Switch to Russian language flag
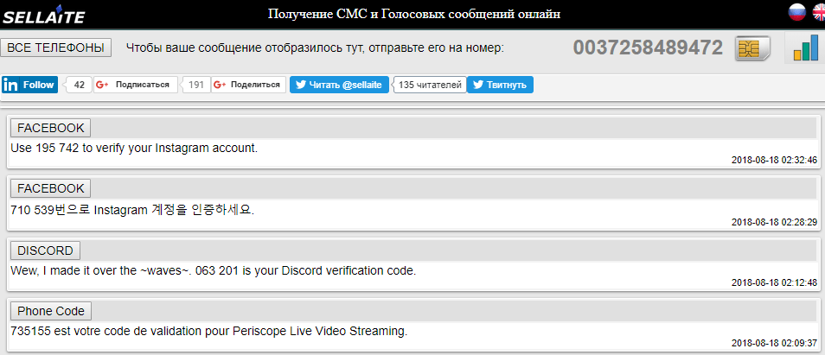825x355 pixels. 797,12
